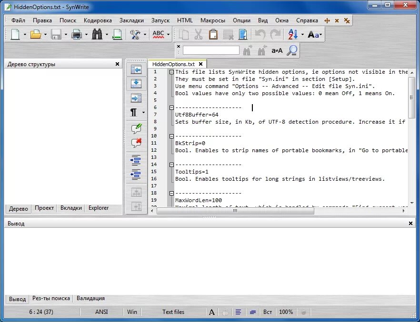Open the Макросы menu
The height and width of the screenshot is (322, 420).
213,20
